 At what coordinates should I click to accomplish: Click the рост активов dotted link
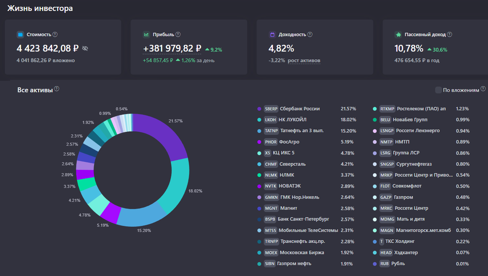click(x=304, y=61)
